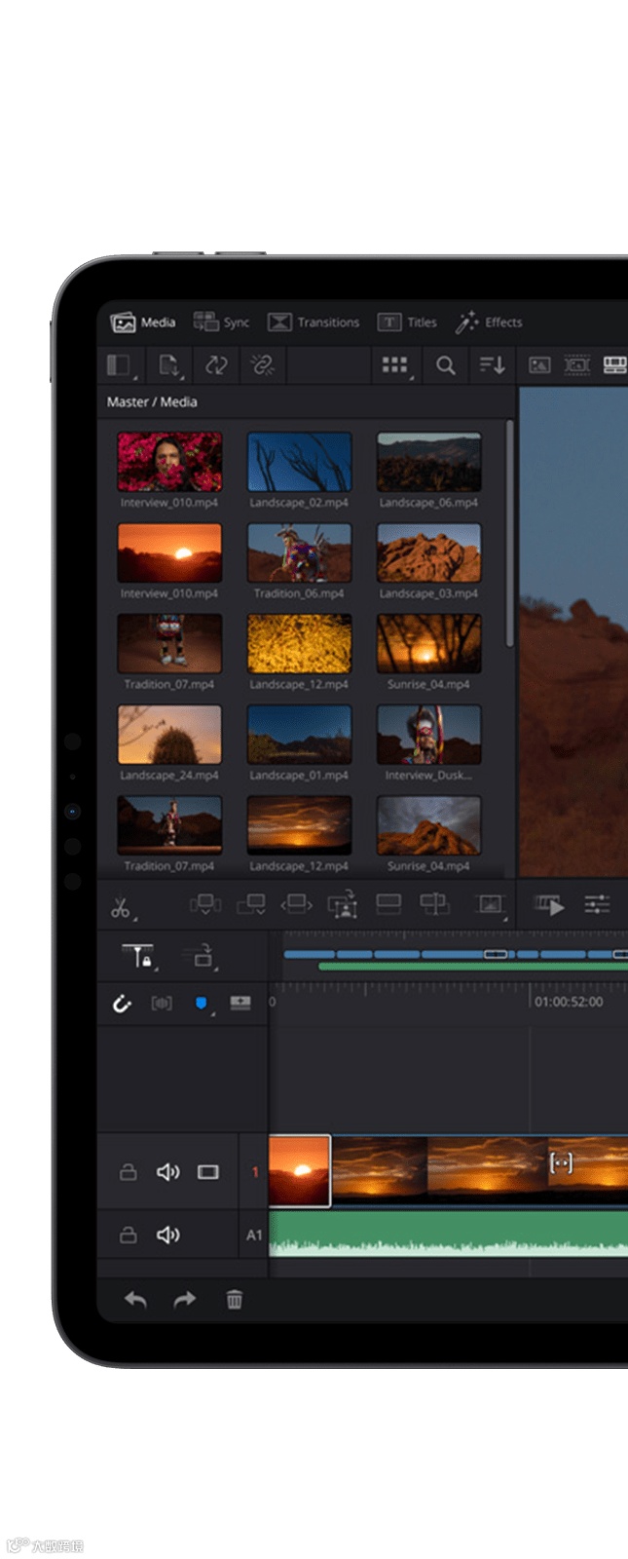Select the split clip scissors tool
Screen dimensions: 628x1559
click(x=121, y=907)
